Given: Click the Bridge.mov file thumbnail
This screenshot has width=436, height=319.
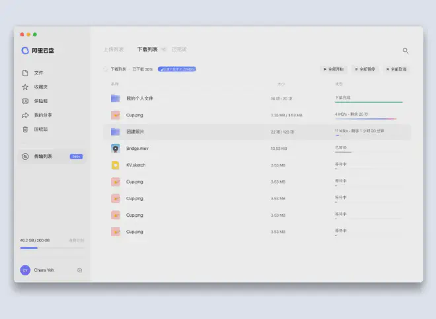Looking at the screenshot, I should (x=115, y=149).
